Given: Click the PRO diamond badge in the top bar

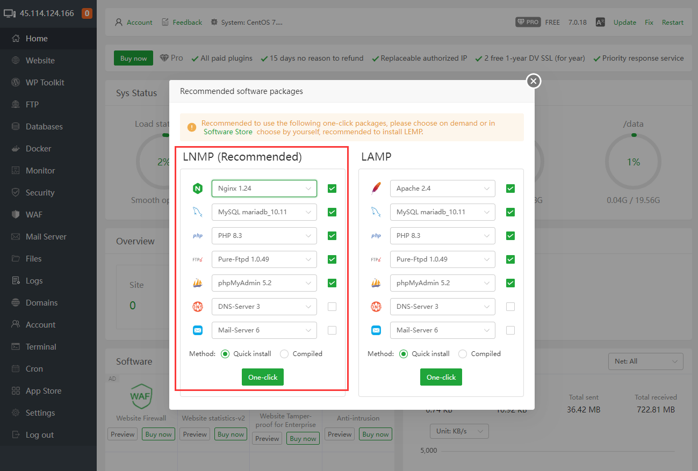Looking at the screenshot, I should click(528, 22).
